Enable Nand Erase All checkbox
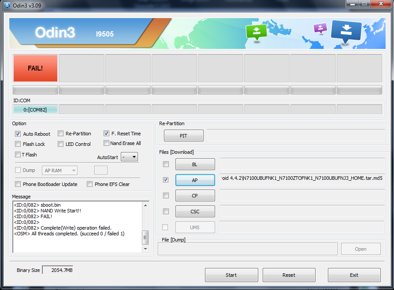The height and width of the screenshot is (290, 394). tap(106, 143)
